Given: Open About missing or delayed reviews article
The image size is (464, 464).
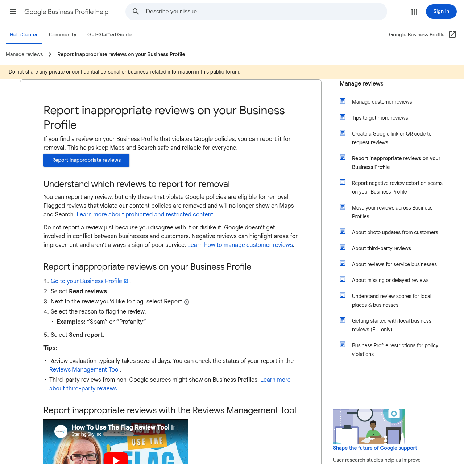Looking at the screenshot, I should 390,280.
